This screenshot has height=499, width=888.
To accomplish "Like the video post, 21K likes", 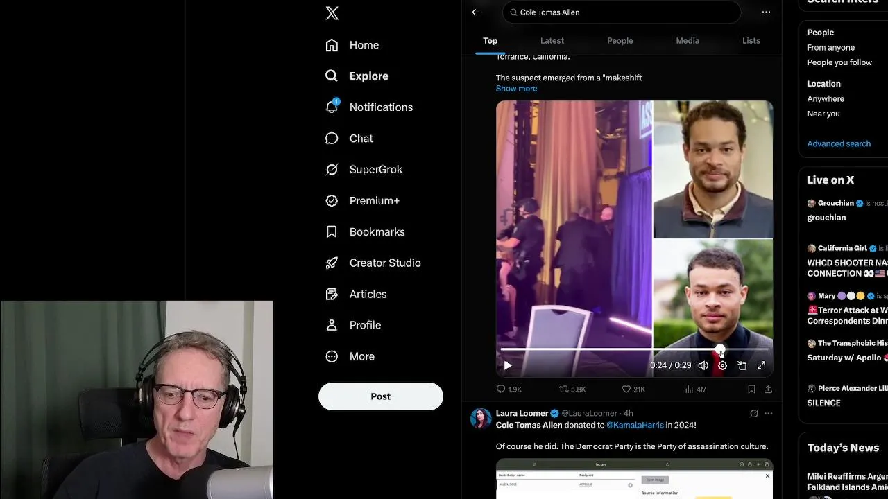I will point(633,389).
